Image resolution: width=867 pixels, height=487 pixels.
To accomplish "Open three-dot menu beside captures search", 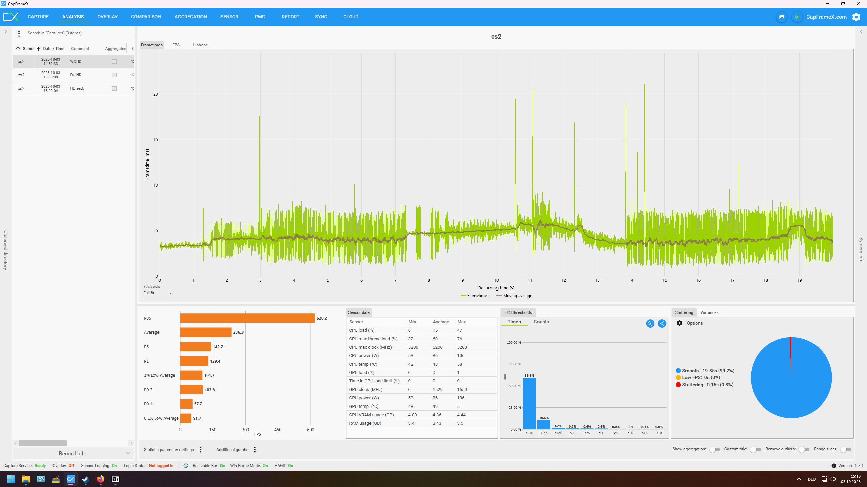I will [x=19, y=33].
